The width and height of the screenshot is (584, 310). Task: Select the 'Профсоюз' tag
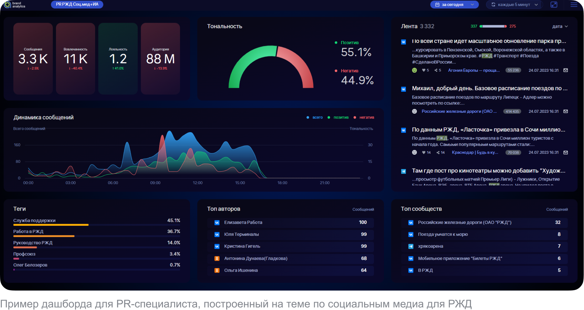point(97,256)
